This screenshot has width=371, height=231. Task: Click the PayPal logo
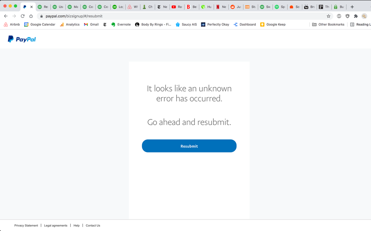(22, 39)
